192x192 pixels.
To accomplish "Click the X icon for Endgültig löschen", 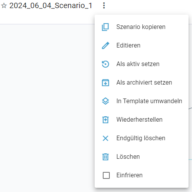I will click(106, 138).
